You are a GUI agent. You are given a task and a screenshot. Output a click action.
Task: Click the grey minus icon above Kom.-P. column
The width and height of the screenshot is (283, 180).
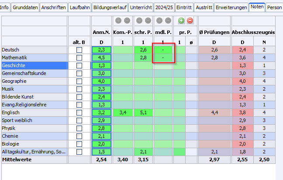point(126,20)
